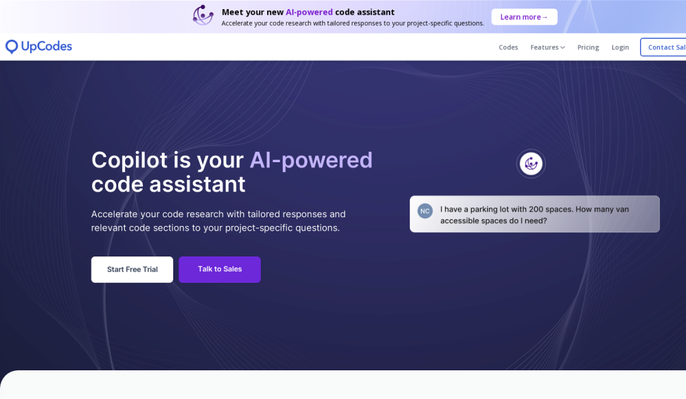The height and width of the screenshot is (399, 686).
Task: Click the purple Talk to Sales button
Action: (x=219, y=269)
